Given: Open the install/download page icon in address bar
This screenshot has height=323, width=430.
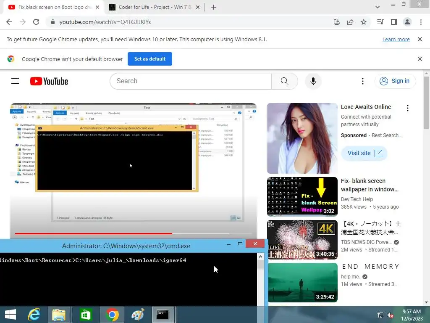Looking at the screenshot, I should tap(336, 22).
